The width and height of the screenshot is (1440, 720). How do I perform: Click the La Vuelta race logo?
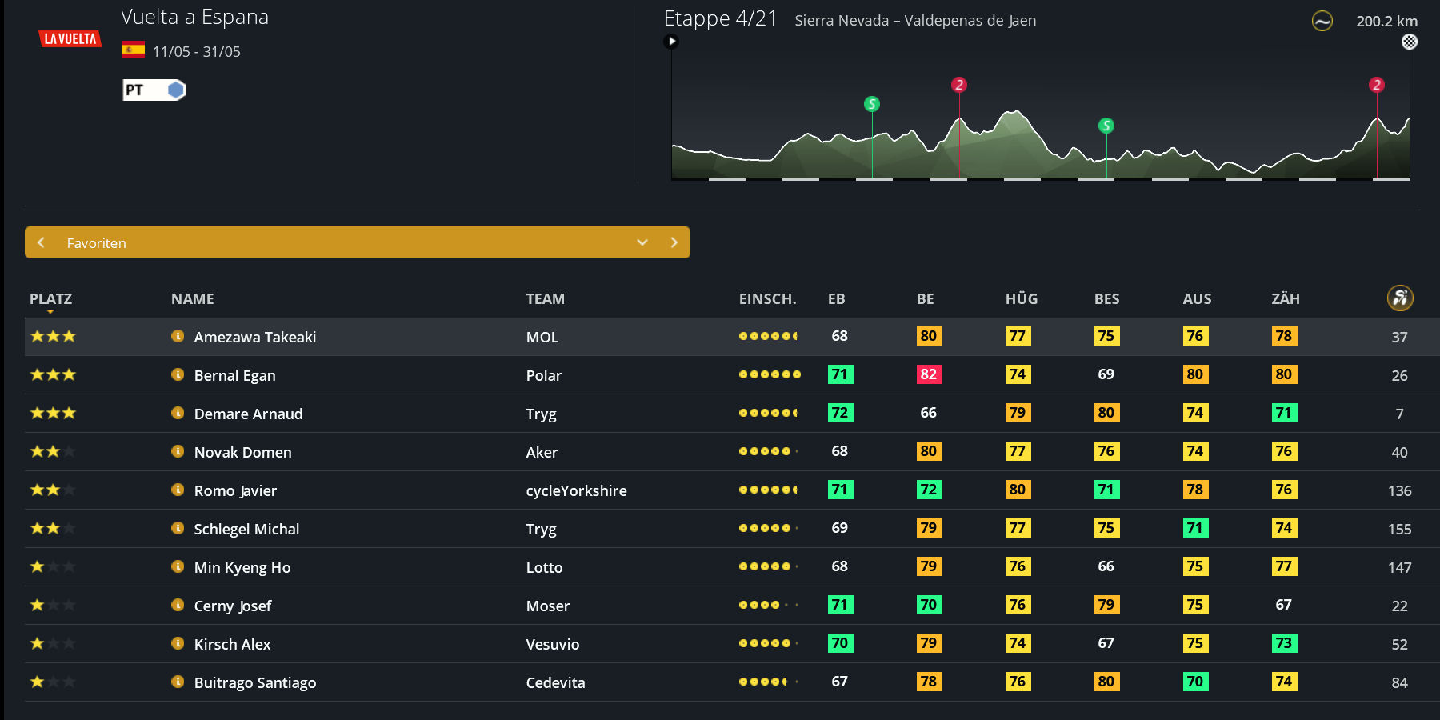pos(70,38)
